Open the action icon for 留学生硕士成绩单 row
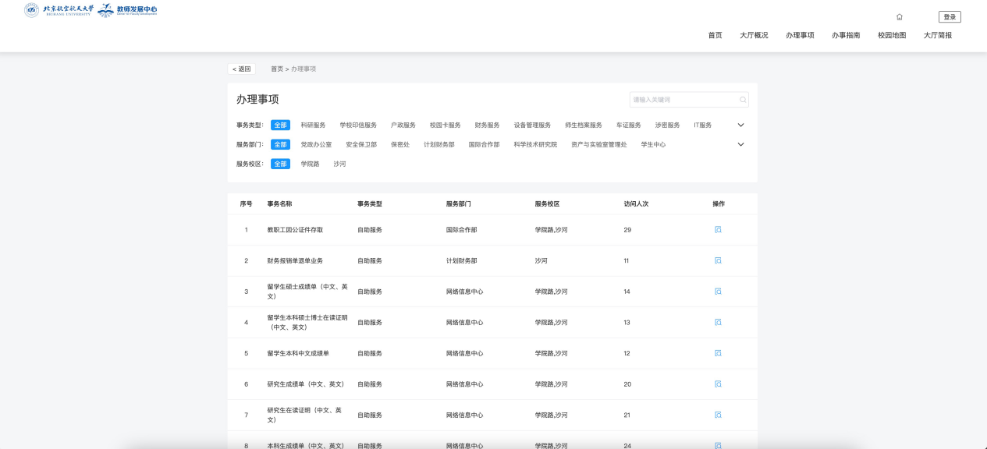Screen dimensions: 987x449 click(x=718, y=292)
